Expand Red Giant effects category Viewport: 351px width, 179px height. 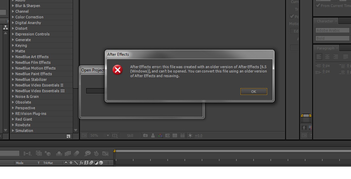coord(13,119)
